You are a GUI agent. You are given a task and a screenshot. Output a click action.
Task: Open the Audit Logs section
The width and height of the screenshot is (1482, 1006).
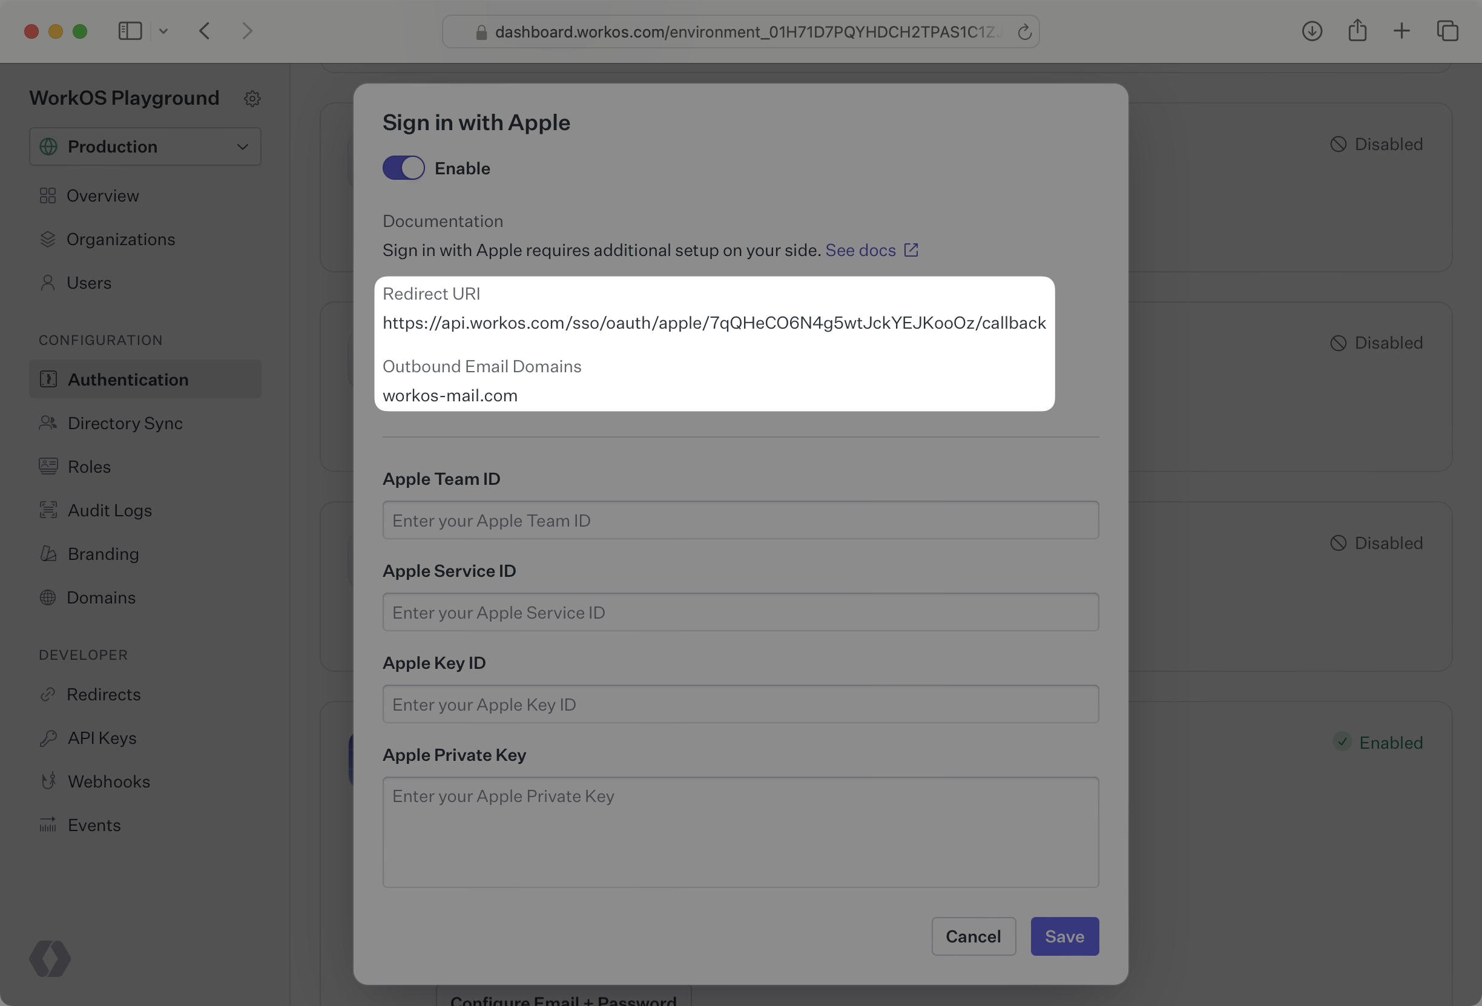pyautogui.click(x=110, y=510)
